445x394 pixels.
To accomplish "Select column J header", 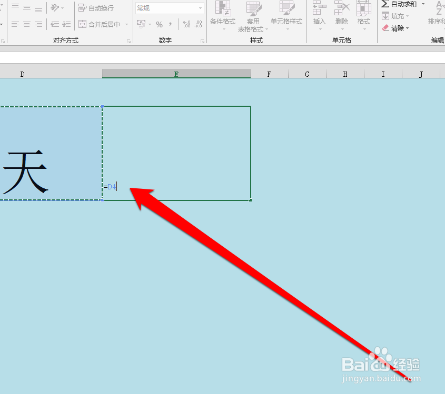I will (x=421, y=74).
